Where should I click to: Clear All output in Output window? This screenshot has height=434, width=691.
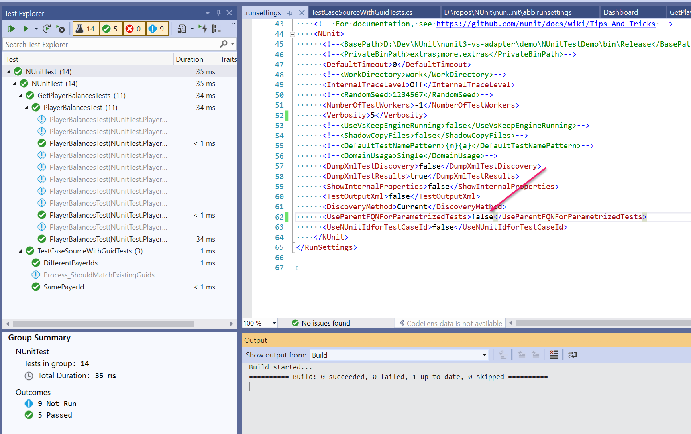pos(554,355)
